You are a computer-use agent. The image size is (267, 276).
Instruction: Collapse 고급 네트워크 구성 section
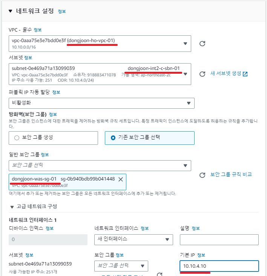12,207
